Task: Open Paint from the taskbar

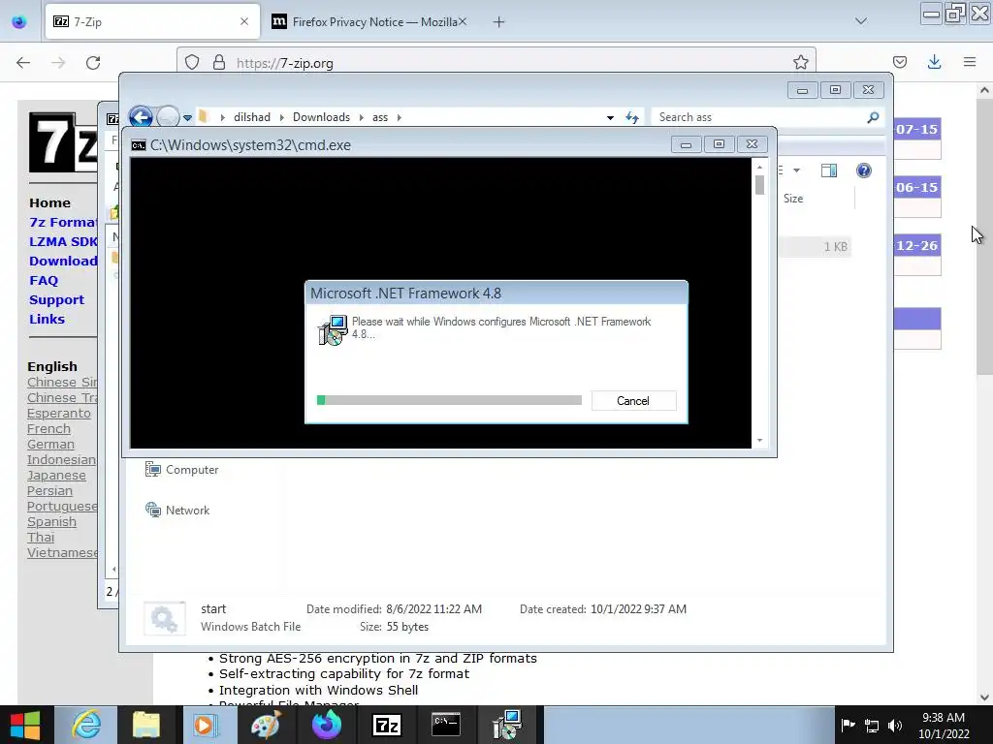Action: pyautogui.click(x=266, y=725)
